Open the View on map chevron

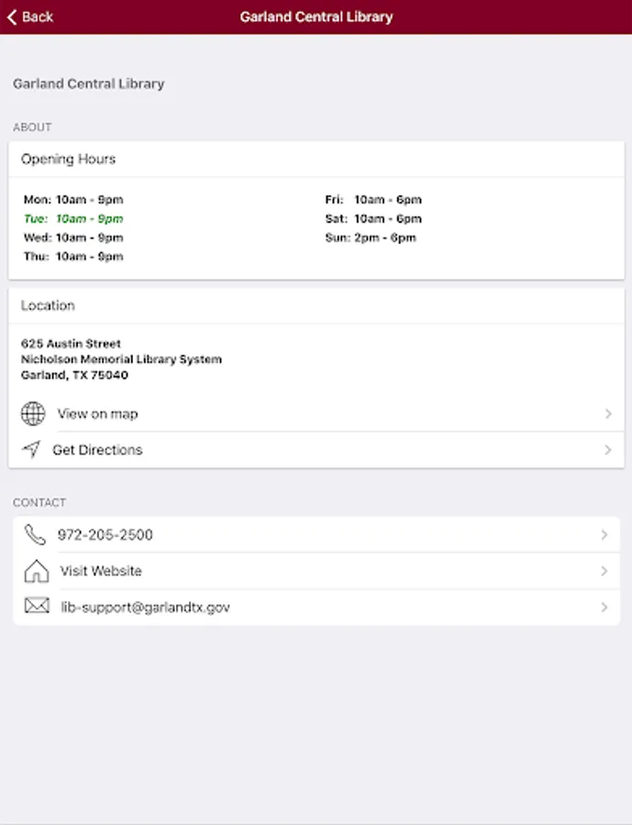coord(608,414)
